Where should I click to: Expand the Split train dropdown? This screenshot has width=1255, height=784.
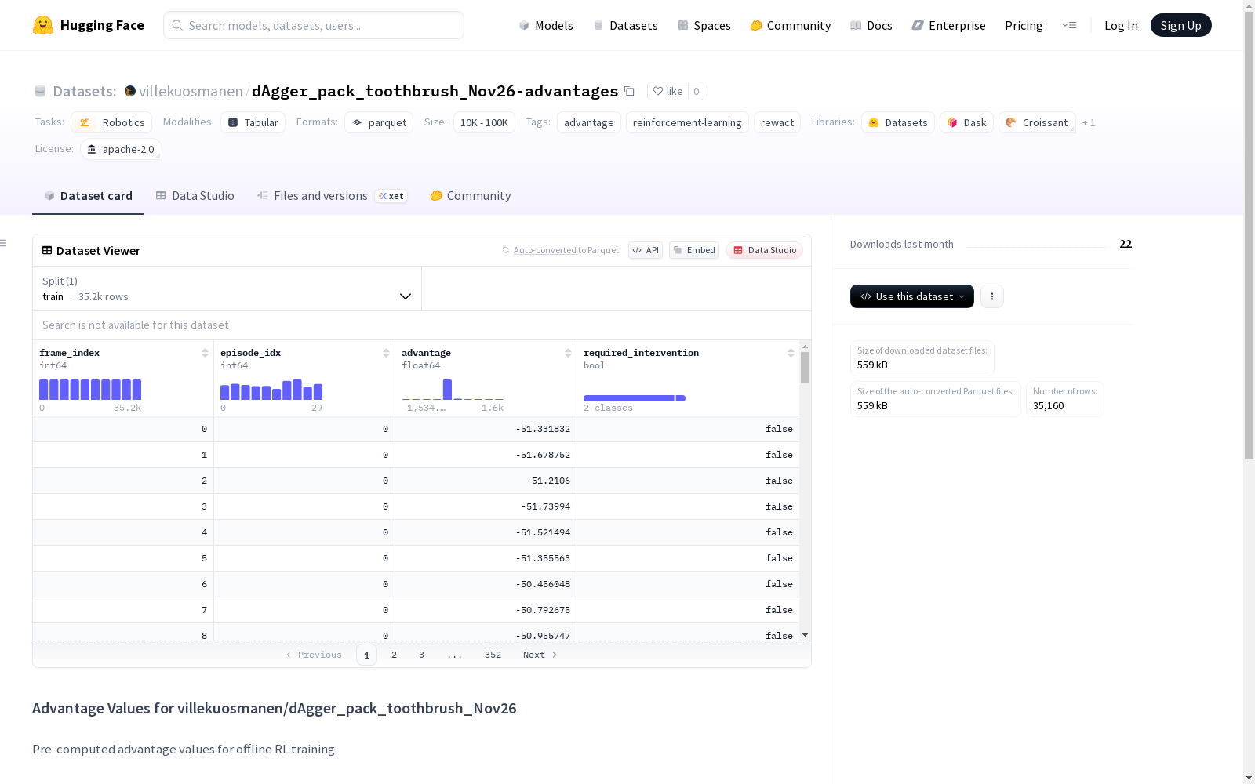(x=227, y=289)
